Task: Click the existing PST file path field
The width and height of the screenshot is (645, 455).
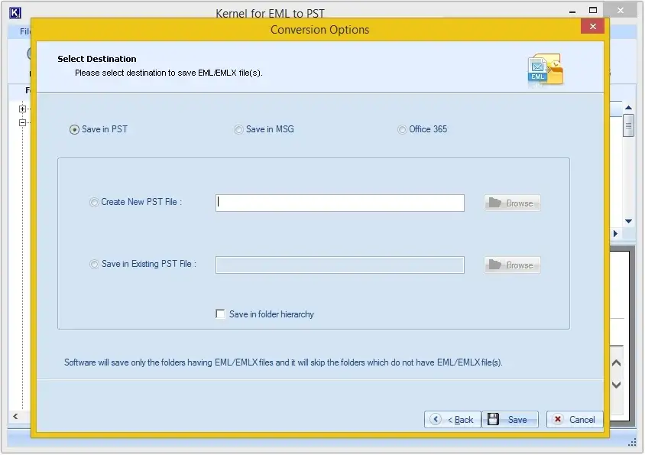Action: tap(340, 265)
